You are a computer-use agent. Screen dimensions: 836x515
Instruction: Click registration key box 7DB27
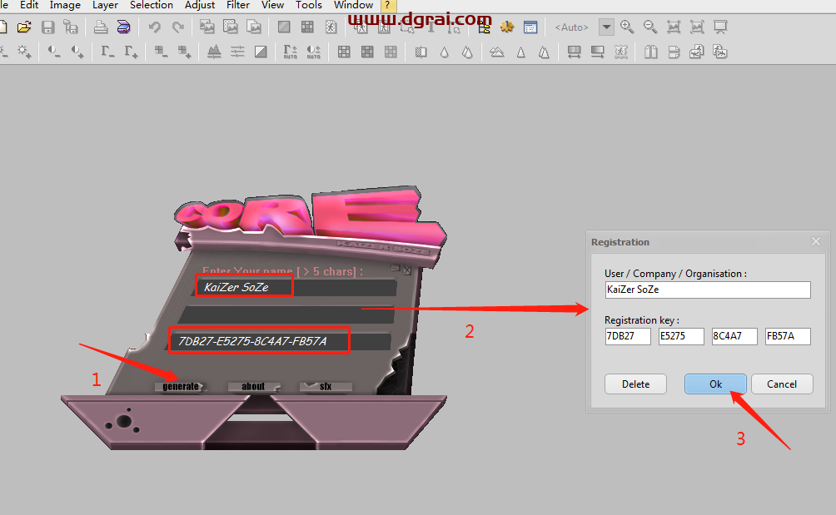pyautogui.click(x=628, y=336)
